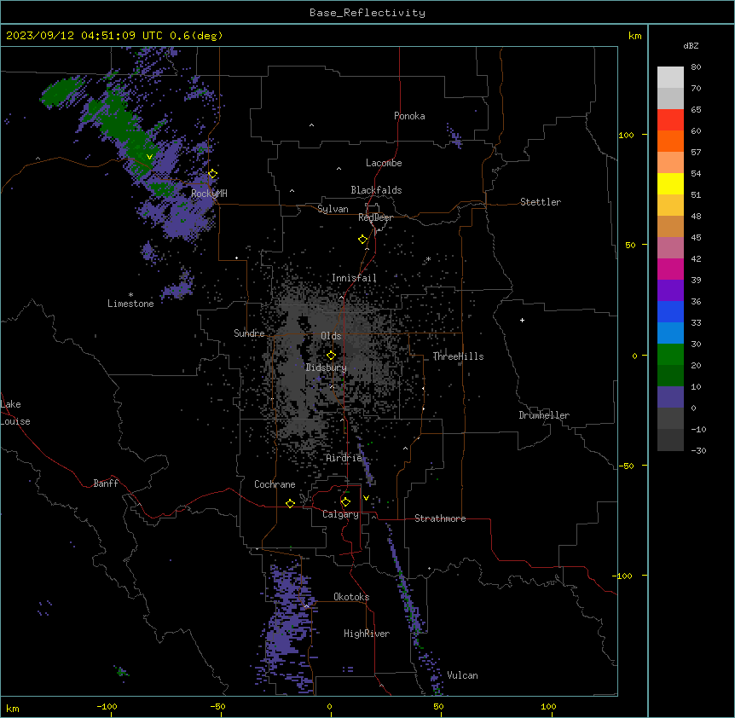Click the Lacombe city label
735x718 pixels.
click(x=384, y=163)
